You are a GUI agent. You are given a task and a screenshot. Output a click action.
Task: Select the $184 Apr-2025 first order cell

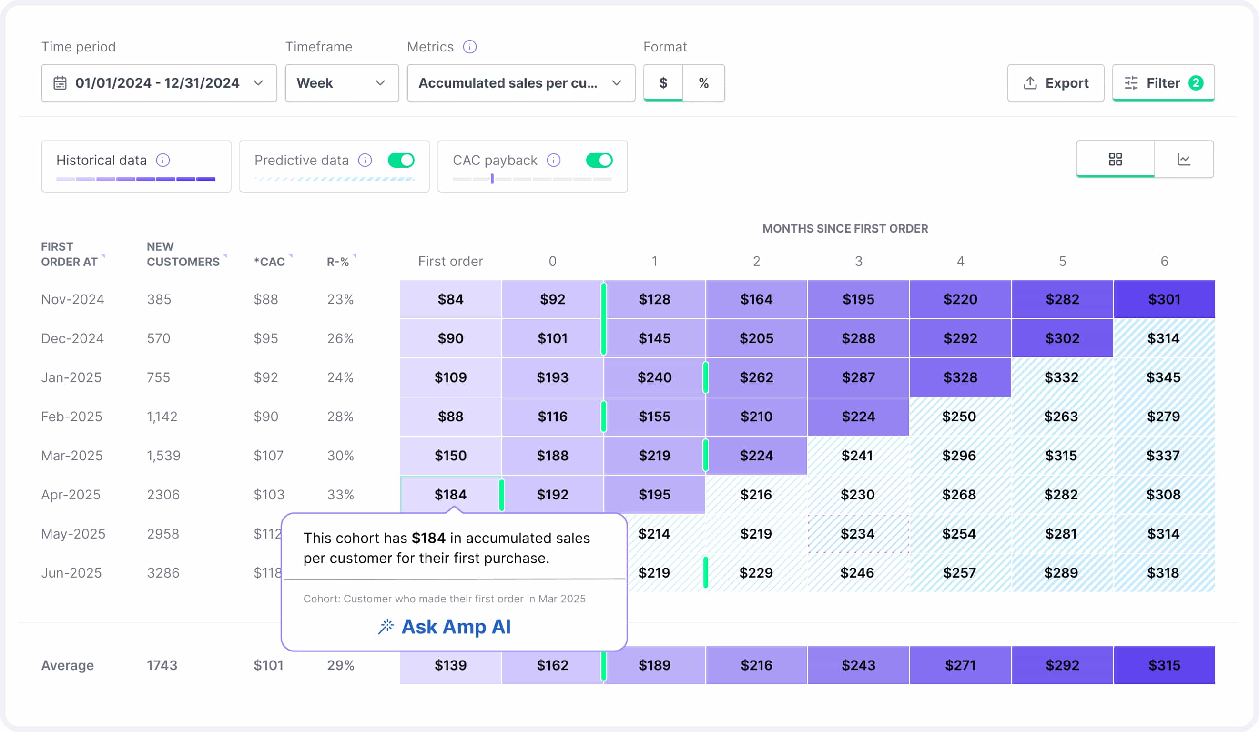coord(451,494)
